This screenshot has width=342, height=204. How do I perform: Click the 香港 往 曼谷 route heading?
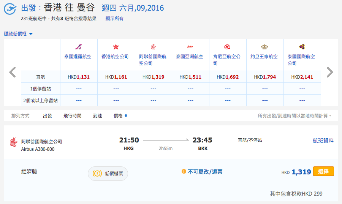click(69, 8)
